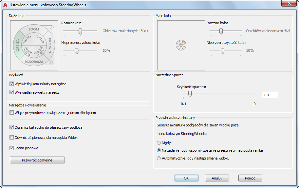Click the walk speed slider handle
Image resolution: width=299 pixels, height=188 pixels.
pos(190,94)
